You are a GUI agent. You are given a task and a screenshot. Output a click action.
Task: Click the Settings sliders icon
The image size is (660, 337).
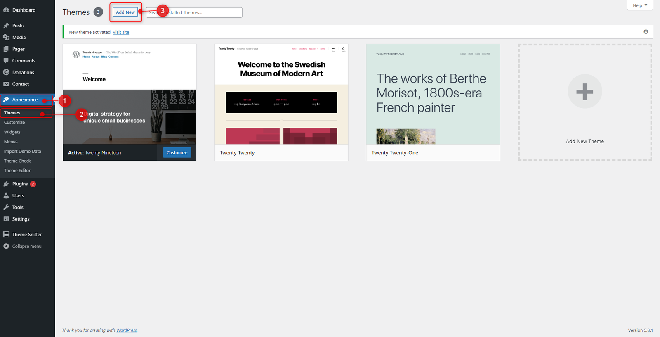(6, 219)
